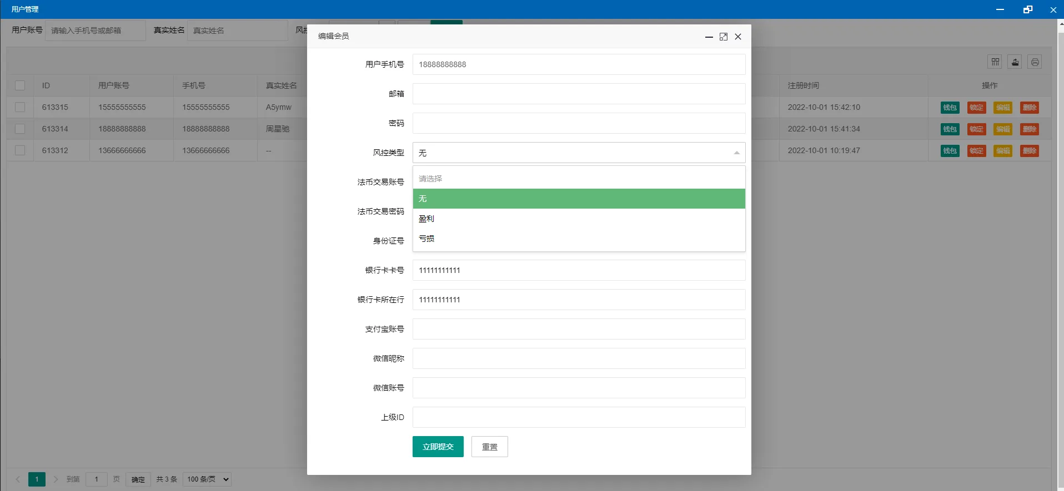This screenshot has height=491, width=1064.
Task: Go to next page arrow
Action: click(x=56, y=479)
